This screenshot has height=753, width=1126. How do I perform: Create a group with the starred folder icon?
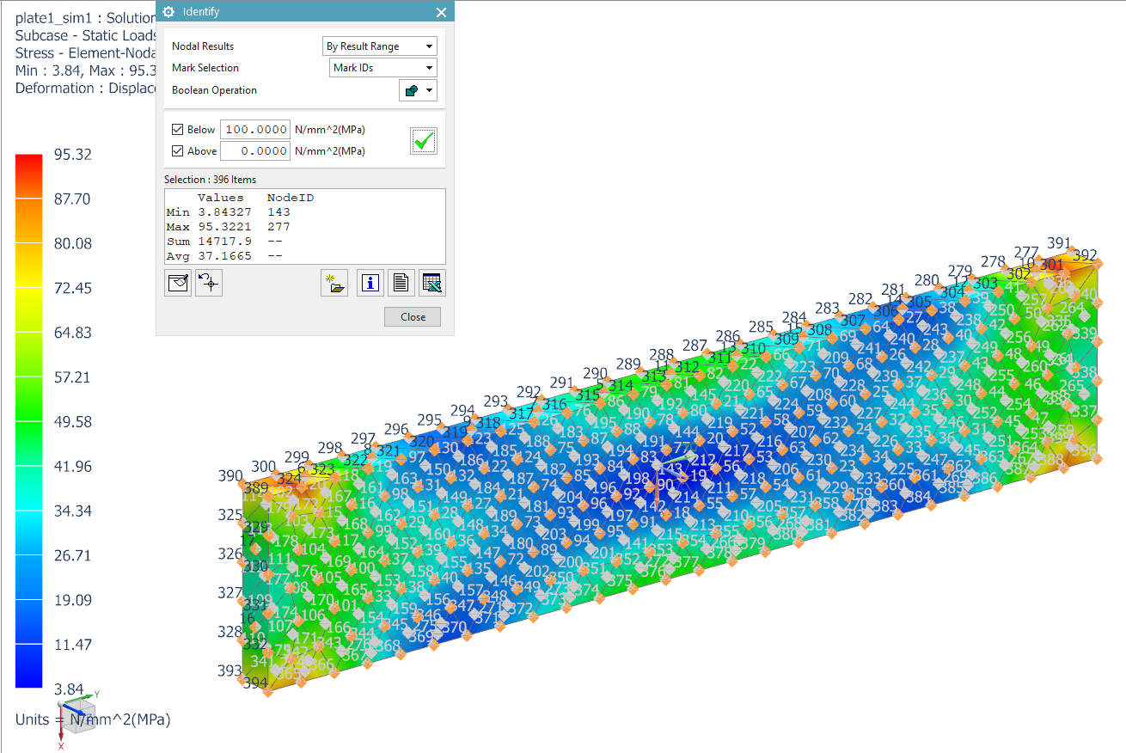[x=334, y=282]
